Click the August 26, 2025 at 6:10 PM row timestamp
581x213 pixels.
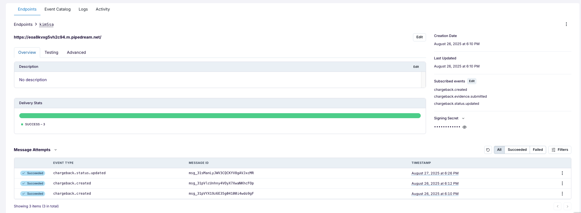click(x=435, y=194)
